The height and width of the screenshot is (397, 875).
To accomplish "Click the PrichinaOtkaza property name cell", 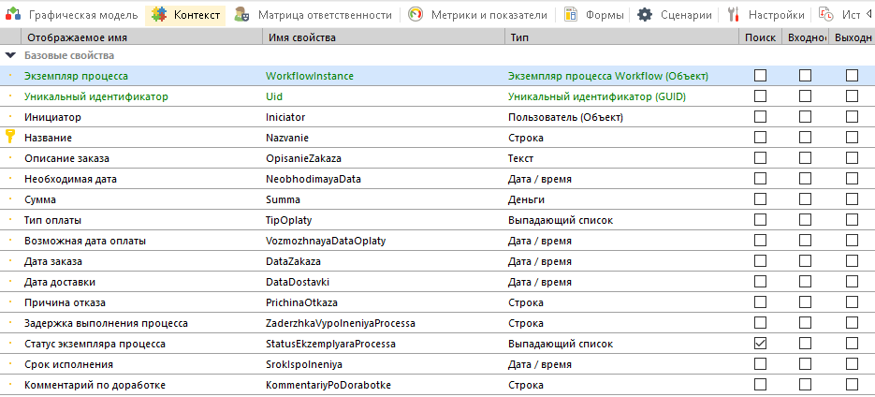I will coord(302,302).
